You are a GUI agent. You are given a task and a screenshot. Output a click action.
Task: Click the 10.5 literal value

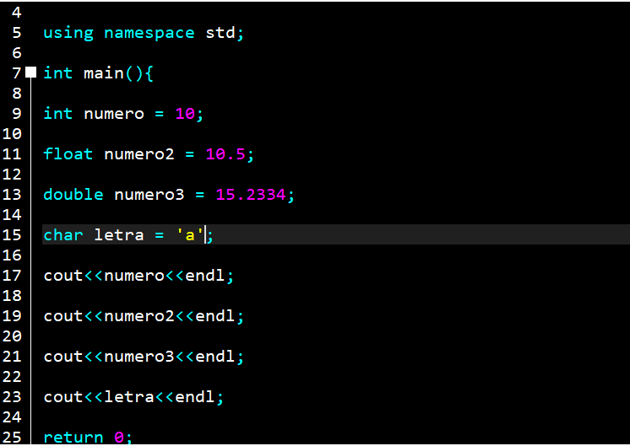click(225, 154)
